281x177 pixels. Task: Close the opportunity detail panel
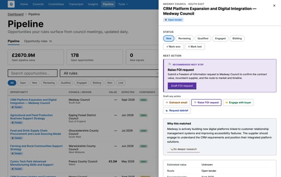pyautogui.click(x=274, y=6)
